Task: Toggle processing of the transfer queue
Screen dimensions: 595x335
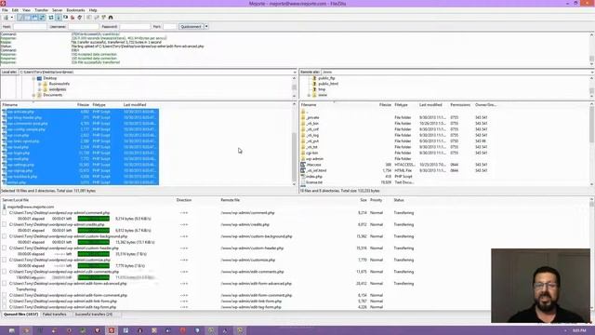Action: point(59,18)
